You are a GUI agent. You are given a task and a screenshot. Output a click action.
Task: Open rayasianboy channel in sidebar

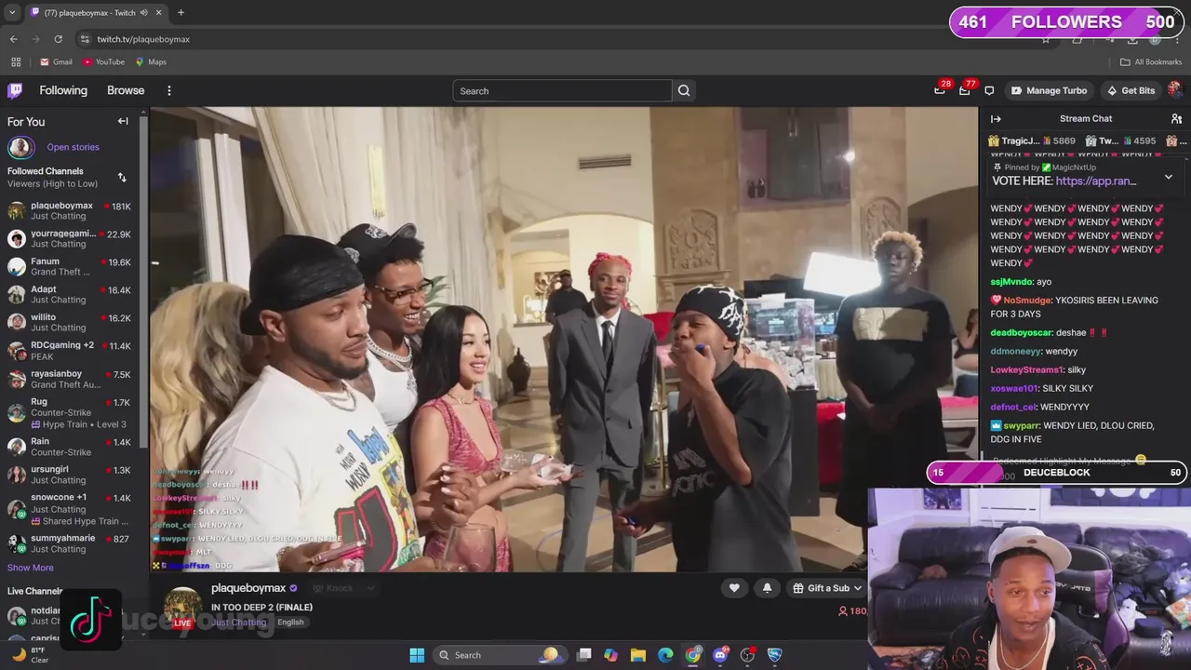pos(70,379)
